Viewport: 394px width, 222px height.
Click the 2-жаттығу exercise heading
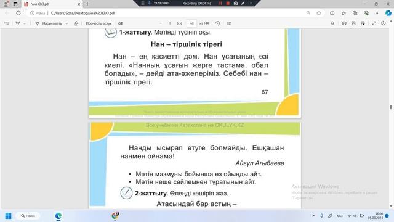pyautogui.click(x=151, y=193)
